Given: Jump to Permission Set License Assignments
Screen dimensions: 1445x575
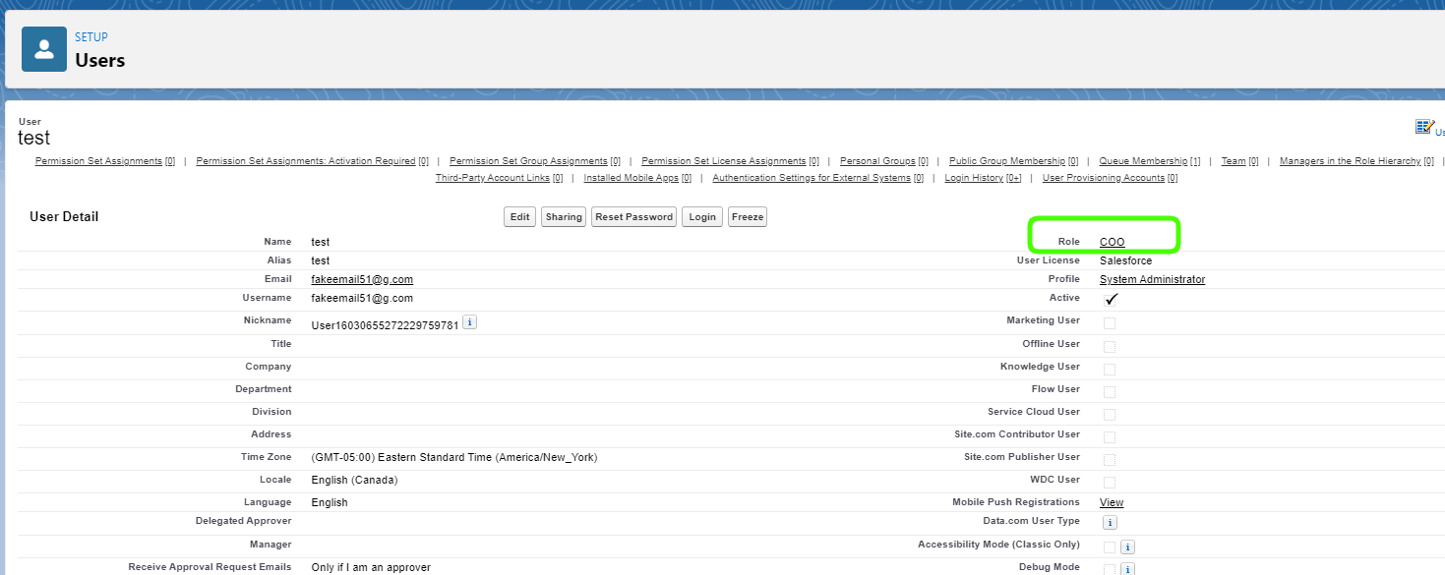Looking at the screenshot, I should [x=730, y=161].
